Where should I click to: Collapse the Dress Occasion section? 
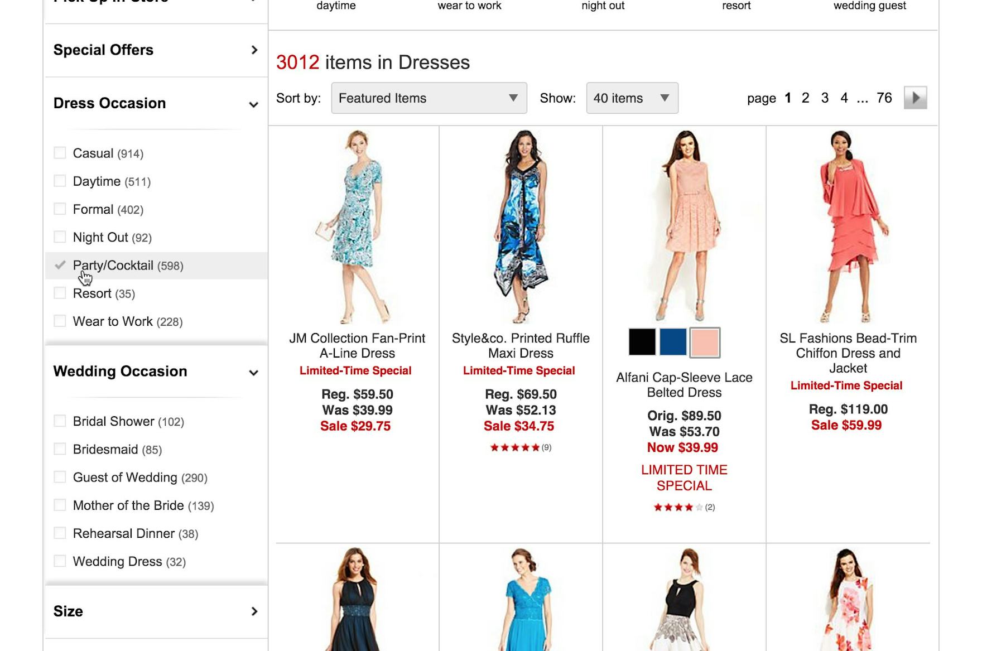coord(253,104)
